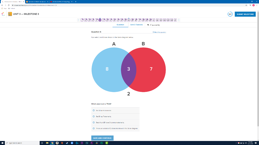
Task: Open Adobe Character Animator from the taskbar
Action: [82, 143]
